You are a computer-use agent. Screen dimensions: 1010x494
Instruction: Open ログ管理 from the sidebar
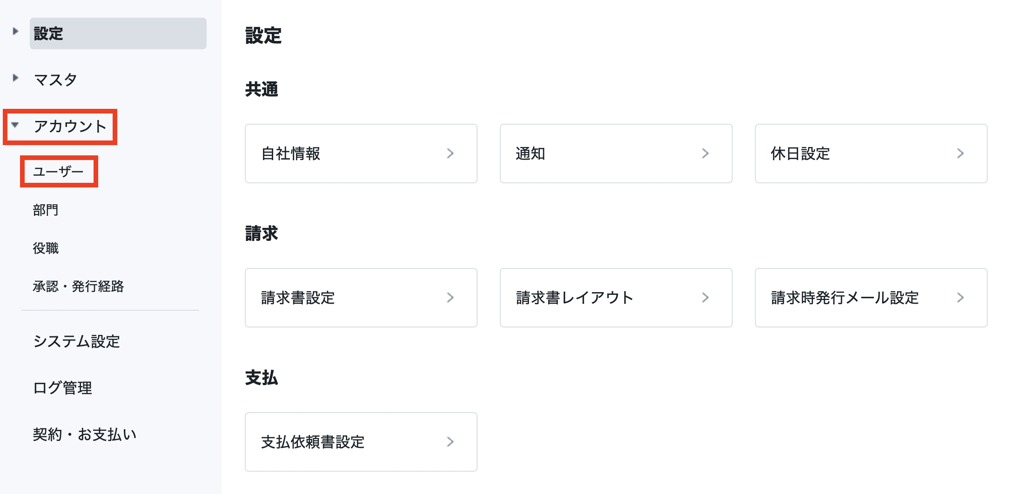tap(62, 388)
